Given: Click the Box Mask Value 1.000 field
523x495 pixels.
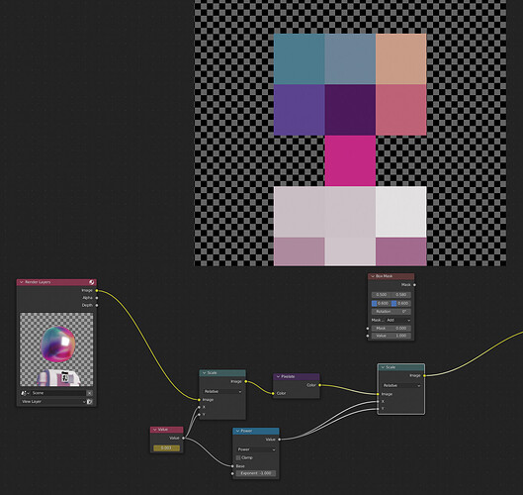Looking at the screenshot, I should point(392,336).
